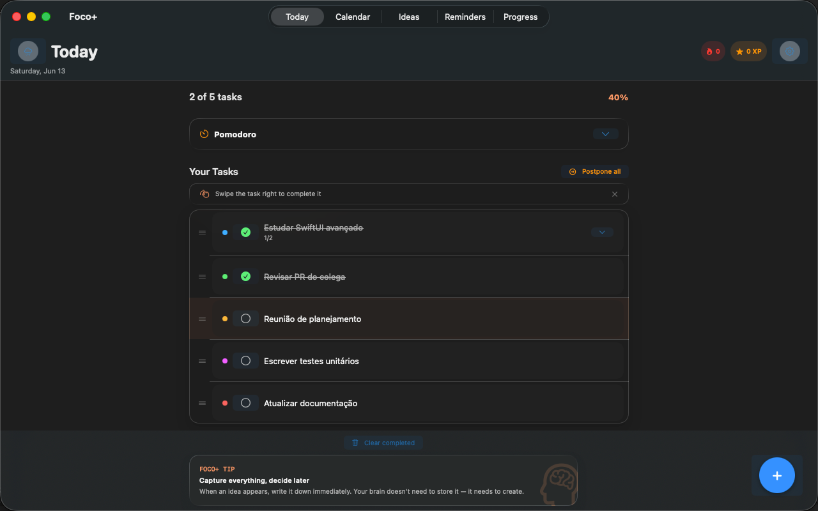The image size is (818, 511).
Task: Click the macOS green fullscreen button
Action: click(x=46, y=17)
